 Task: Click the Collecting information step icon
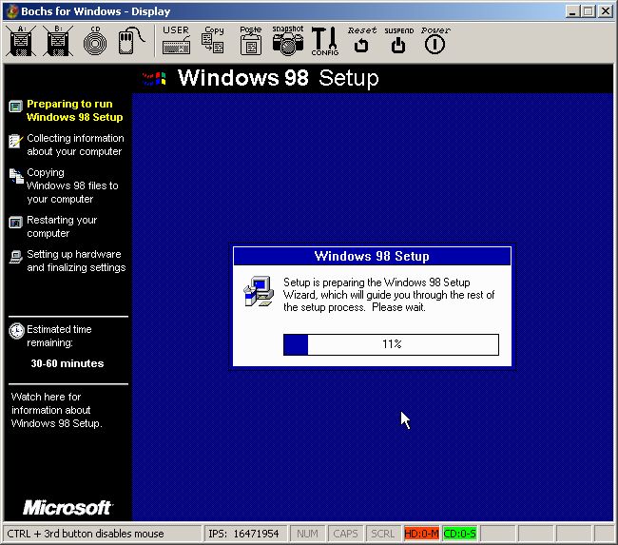coord(15,141)
